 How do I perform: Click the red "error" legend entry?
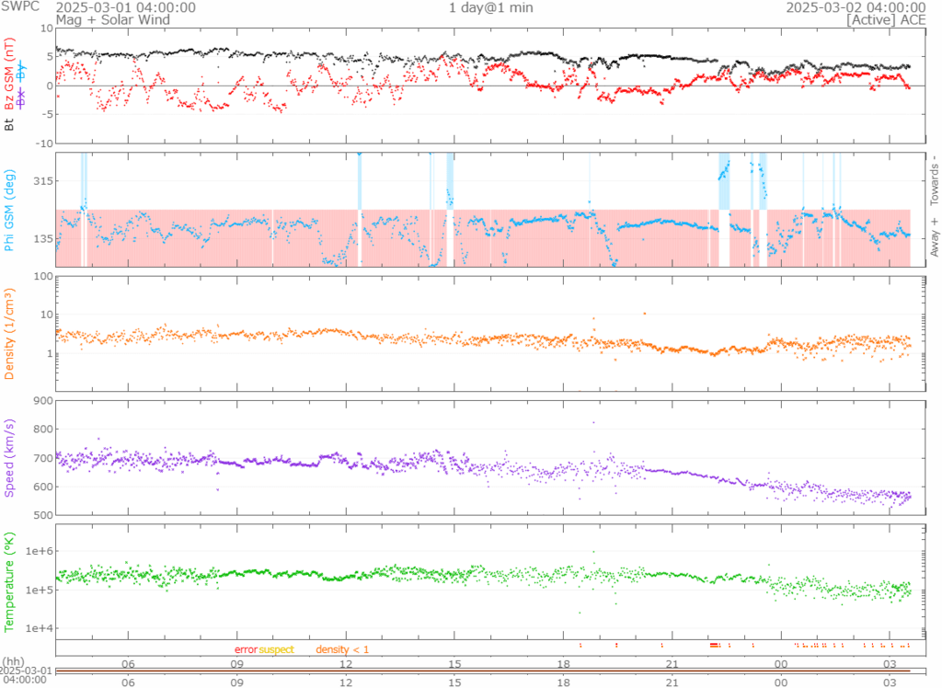(x=246, y=650)
